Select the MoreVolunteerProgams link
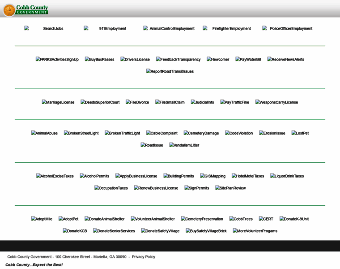Image resolution: width=340 pixels, height=269 pixels. (x=255, y=231)
